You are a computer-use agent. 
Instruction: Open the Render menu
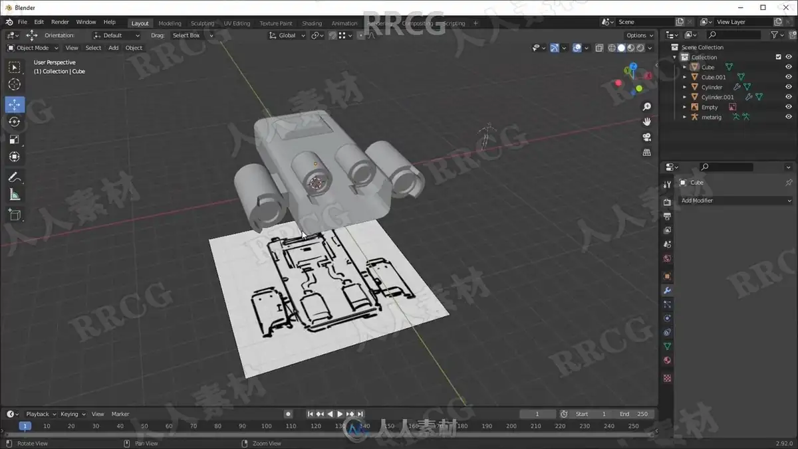click(60, 22)
